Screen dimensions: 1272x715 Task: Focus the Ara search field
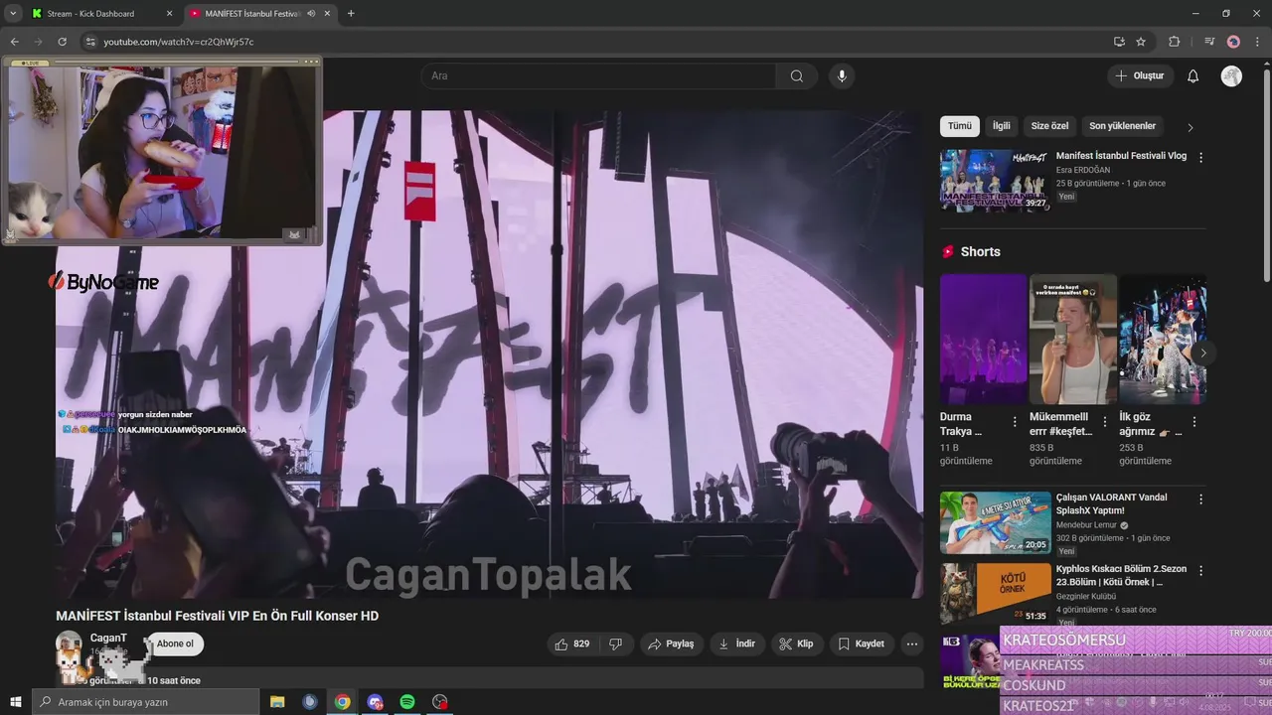598,76
